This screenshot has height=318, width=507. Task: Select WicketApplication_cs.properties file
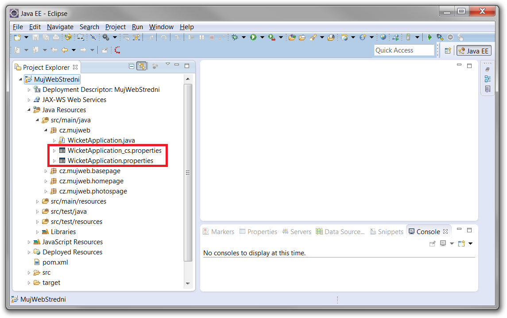coord(114,151)
